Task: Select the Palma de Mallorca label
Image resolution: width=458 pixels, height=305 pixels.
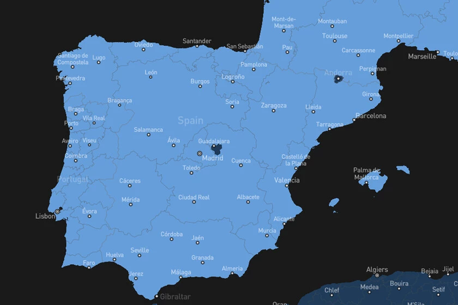Action: pyautogui.click(x=366, y=173)
